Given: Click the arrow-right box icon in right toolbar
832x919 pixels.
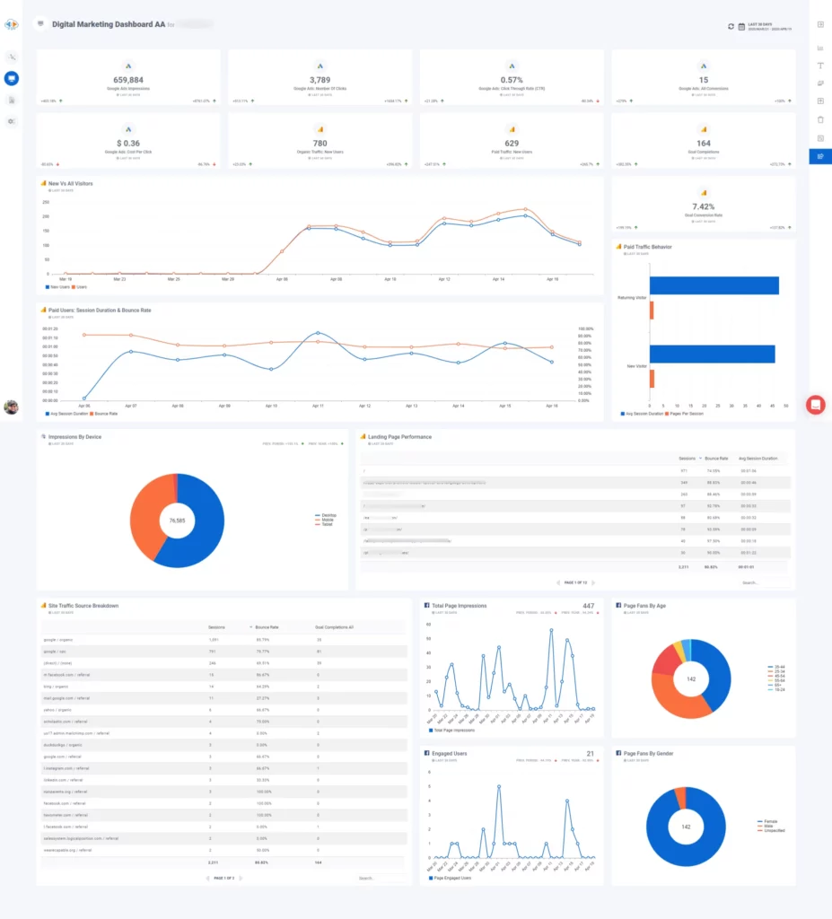Looking at the screenshot, I should coord(820,24).
